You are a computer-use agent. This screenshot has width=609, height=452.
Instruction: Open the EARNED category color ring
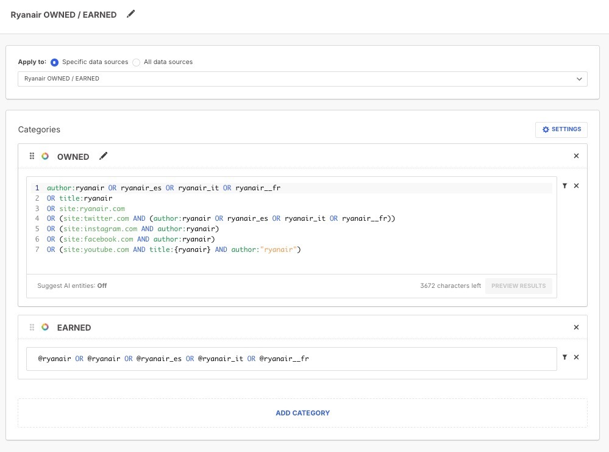click(45, 327)
